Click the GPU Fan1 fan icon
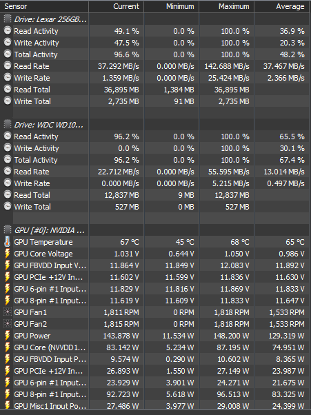 click(x=8, y=312)
